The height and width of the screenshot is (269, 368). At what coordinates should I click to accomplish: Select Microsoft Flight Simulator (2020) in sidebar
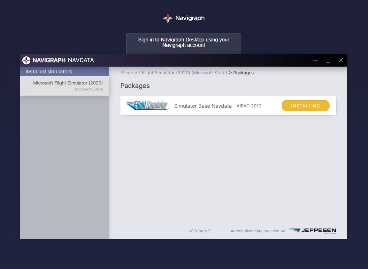coord(65,86)
